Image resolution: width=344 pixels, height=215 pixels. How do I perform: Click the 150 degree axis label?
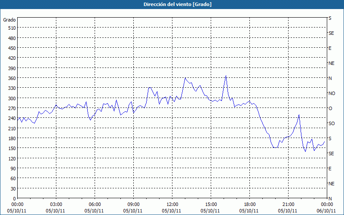click(12, 148)
